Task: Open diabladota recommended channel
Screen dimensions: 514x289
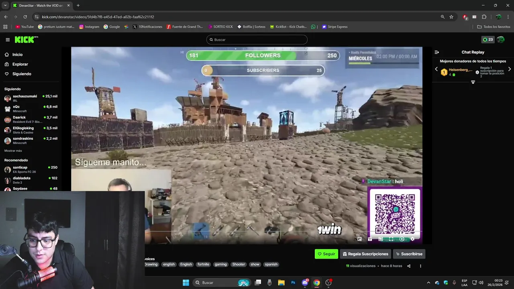Action: 31,180
